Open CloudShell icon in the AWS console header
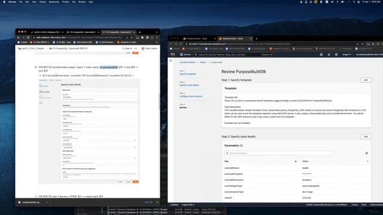383x215 pixels. (x=321, y=54)
